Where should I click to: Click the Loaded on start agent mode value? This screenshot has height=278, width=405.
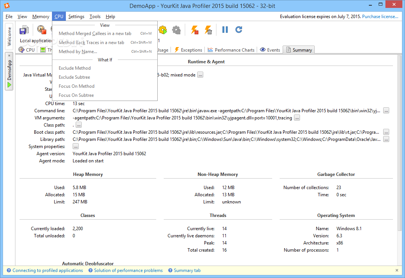88,161
